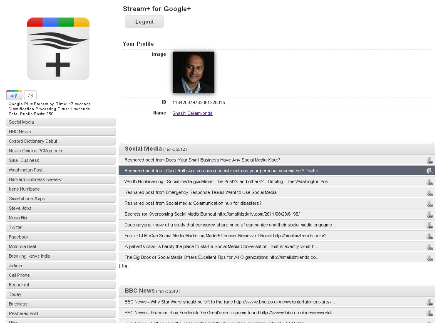Click the link icon on the TJ McCue Roost review post

click(430, 236)
